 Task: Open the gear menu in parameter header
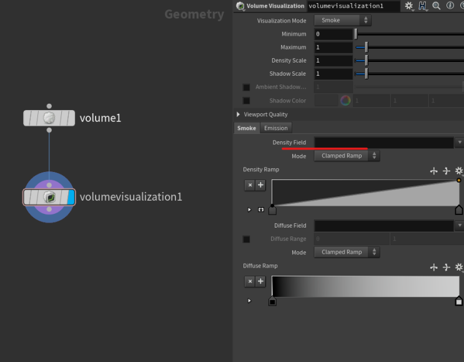(408, 6)
